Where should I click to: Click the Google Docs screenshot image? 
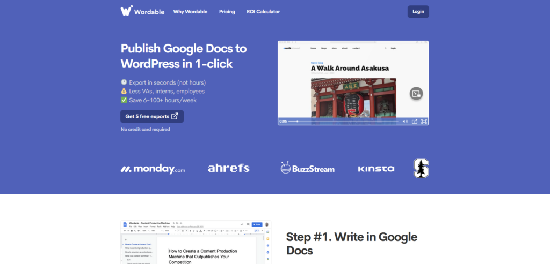[x=196, y=242]
